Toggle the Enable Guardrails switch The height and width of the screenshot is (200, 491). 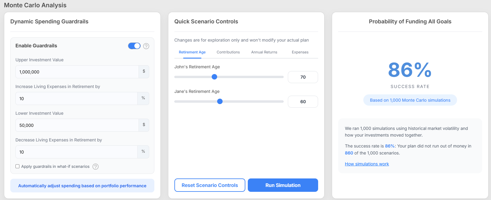pos(134,46)
